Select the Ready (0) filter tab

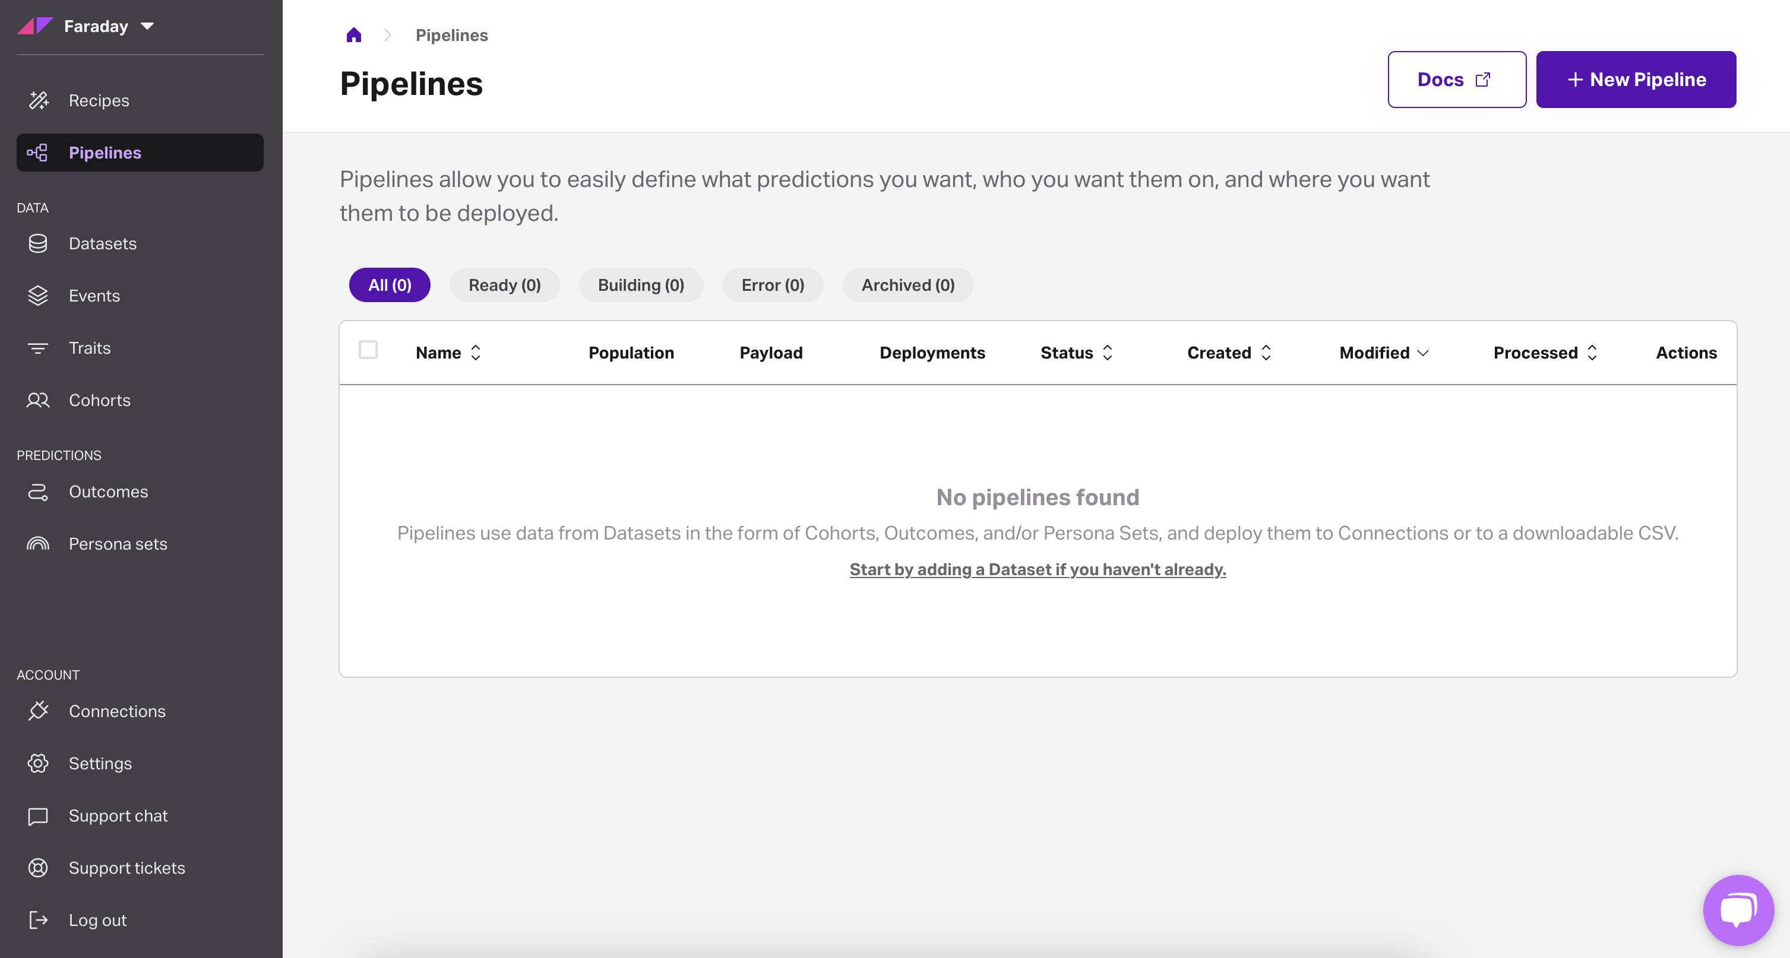click(x=504, y=285)
